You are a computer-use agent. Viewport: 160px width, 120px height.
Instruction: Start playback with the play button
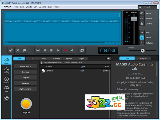58,50
